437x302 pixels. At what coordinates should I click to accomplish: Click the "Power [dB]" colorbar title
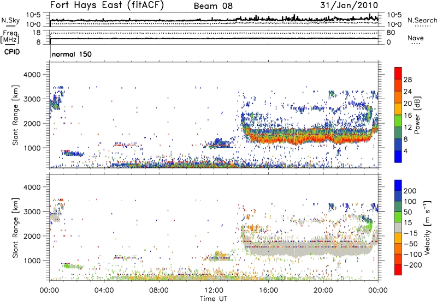tap(417, 115)
